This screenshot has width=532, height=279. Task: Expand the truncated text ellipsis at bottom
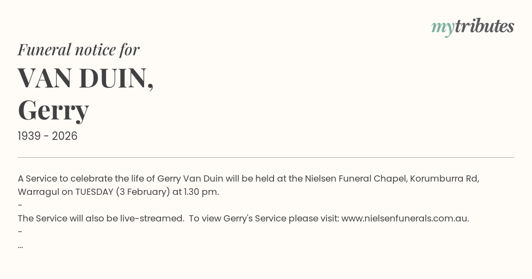20,245
